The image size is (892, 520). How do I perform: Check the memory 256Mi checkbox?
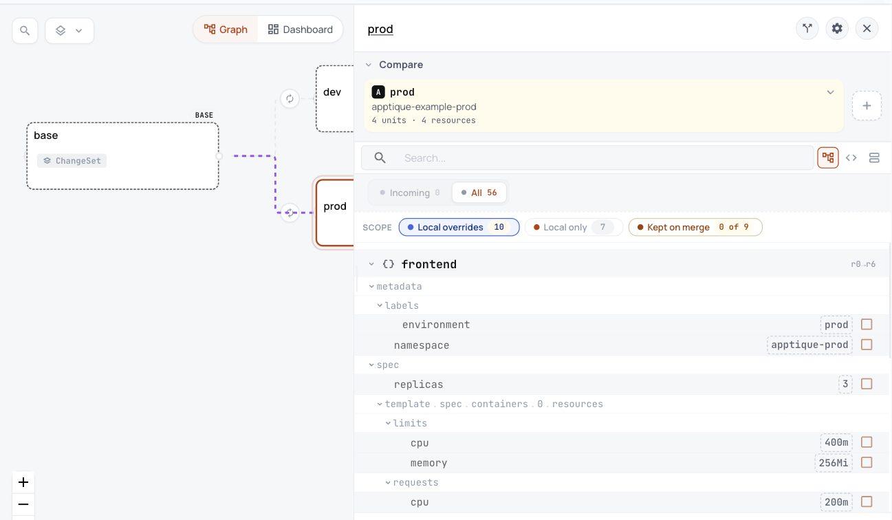click(867, 462)
